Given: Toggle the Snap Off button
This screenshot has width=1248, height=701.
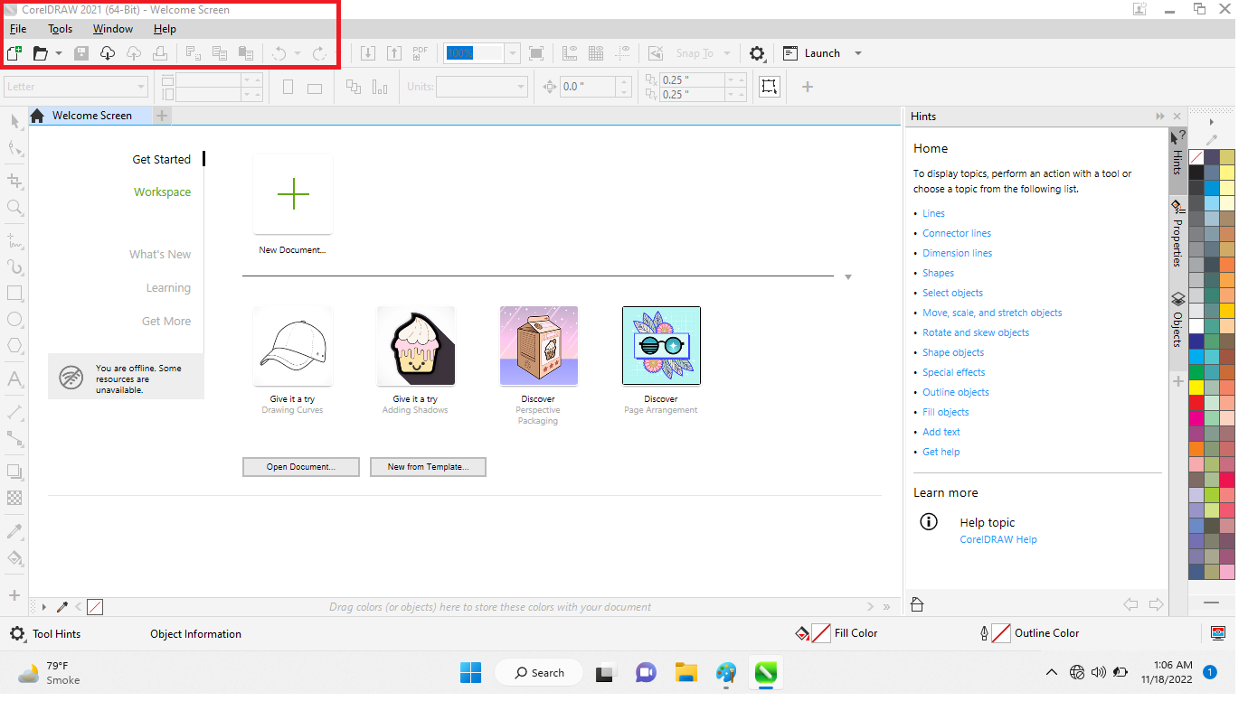Looking at the screenshot, I should [656, 53].
